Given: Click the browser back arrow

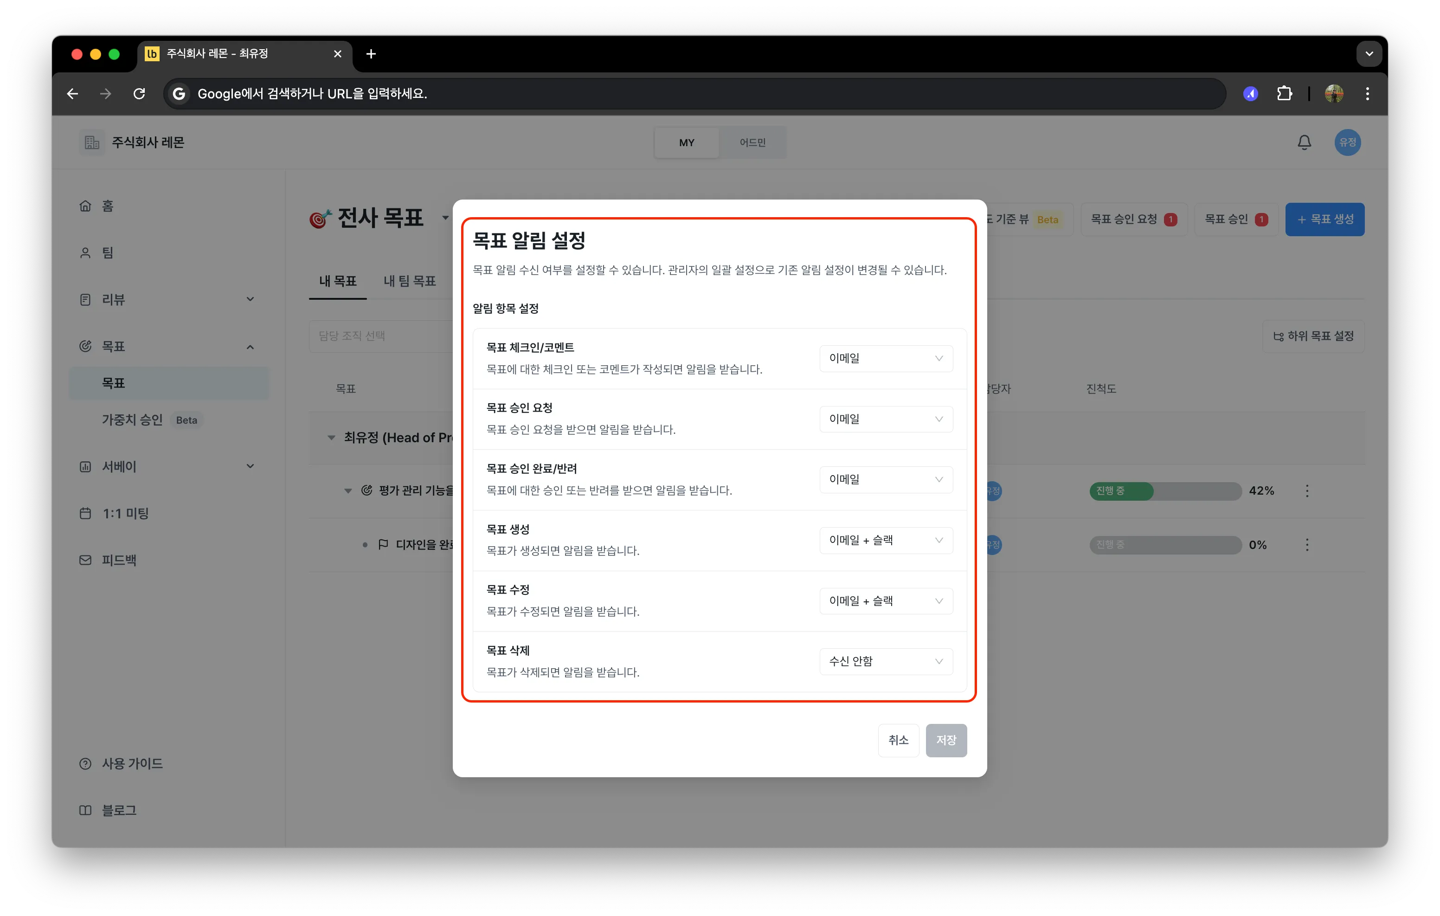Looking at the screenshot, I should point(72,93).
